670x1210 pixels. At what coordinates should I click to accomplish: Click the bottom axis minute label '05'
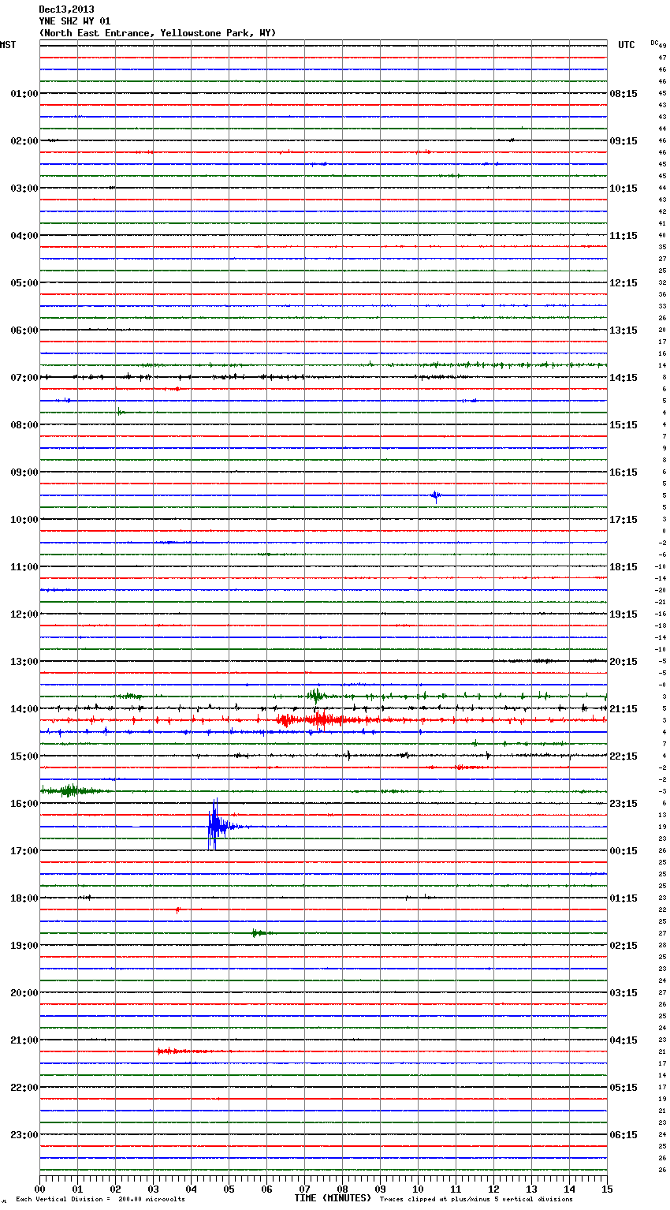click(229, 1189)
